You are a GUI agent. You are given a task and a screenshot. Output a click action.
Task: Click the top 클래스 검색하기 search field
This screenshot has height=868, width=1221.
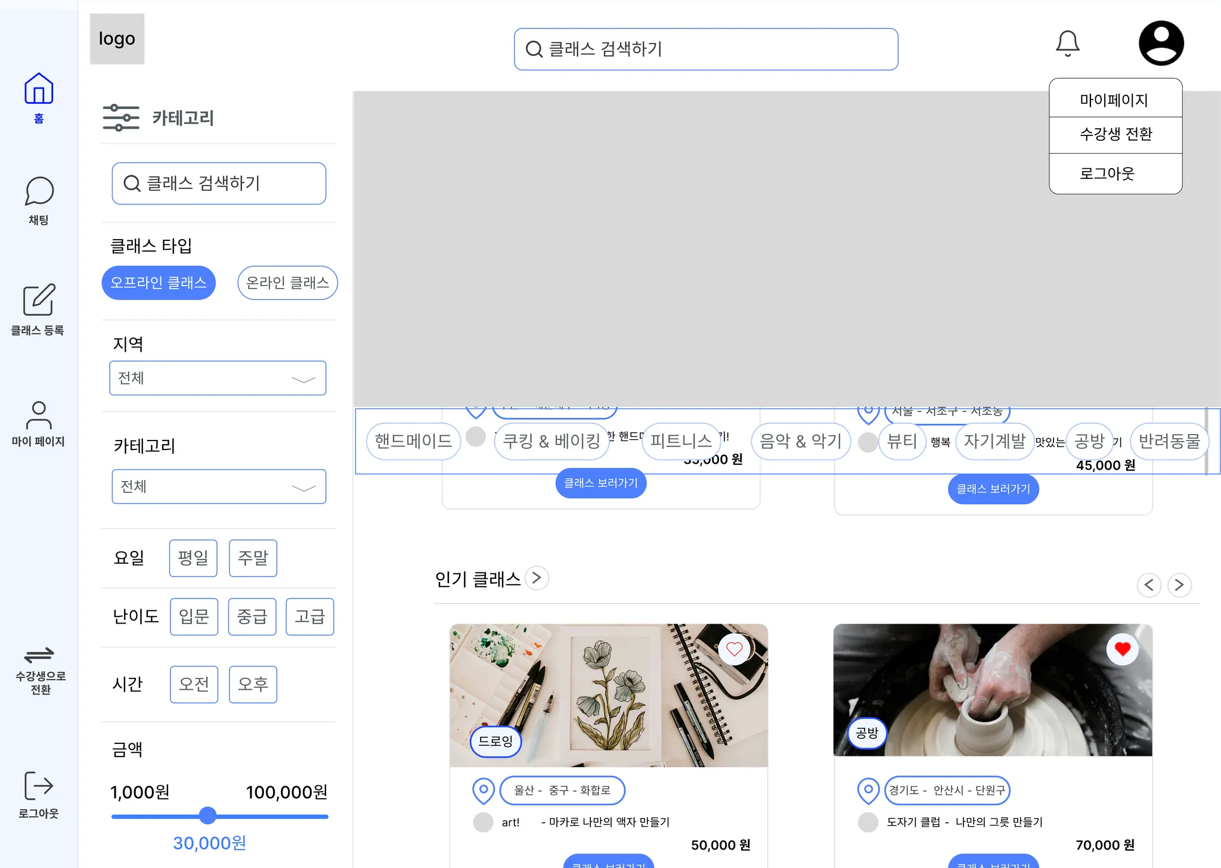[706, 49]
